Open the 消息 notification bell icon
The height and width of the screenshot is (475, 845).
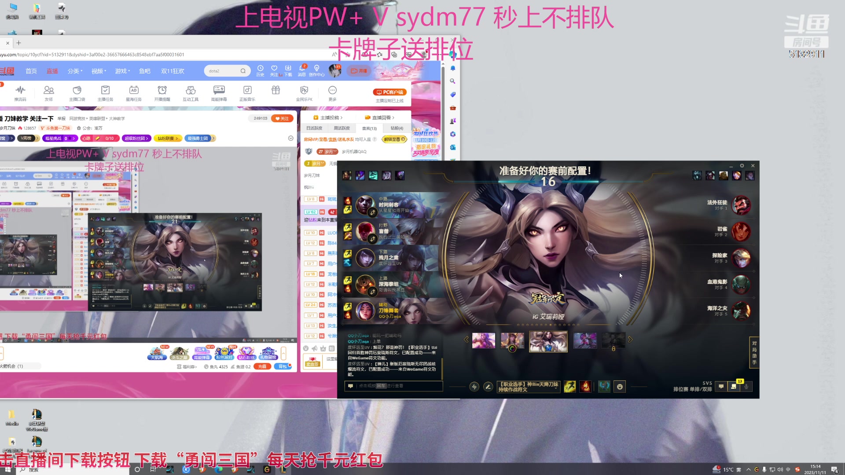coord(302,69)
